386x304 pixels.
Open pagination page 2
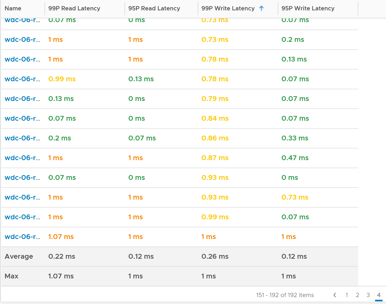click(x=357, y=295)
